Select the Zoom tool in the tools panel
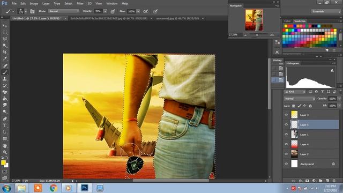The width and height of the screenshot is (343, 193). pos(5,152)
